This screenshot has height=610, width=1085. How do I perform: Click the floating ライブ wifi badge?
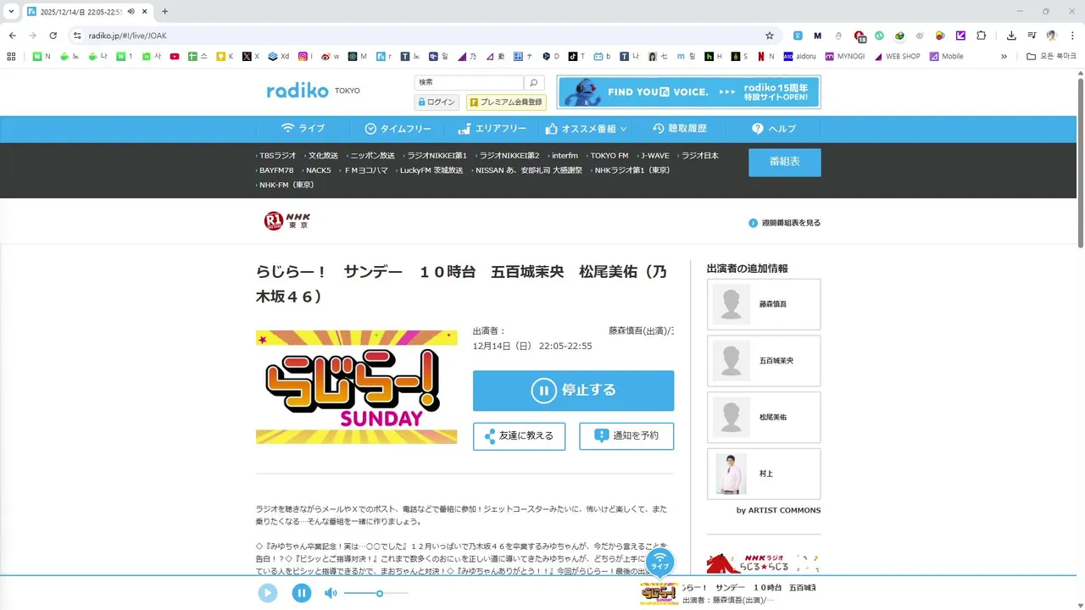click(x=659, y=563)
